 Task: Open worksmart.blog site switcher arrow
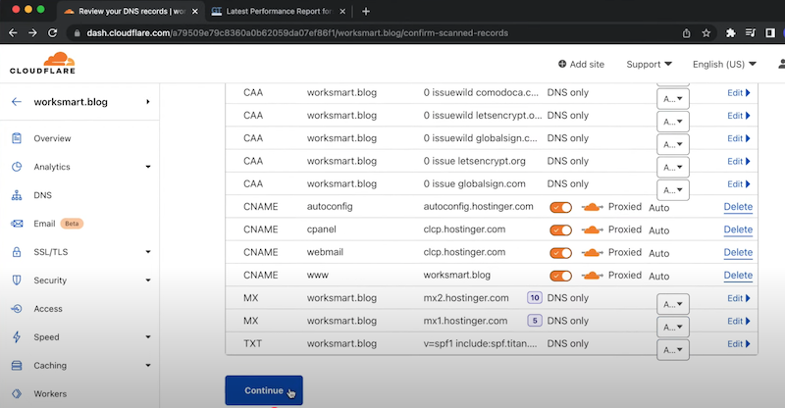point(148,102)
